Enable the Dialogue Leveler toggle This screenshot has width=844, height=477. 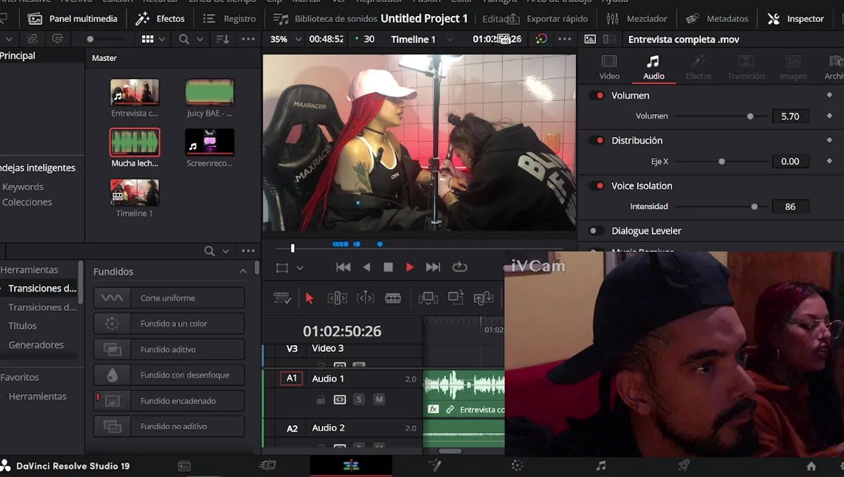click(x=596, y=231)
